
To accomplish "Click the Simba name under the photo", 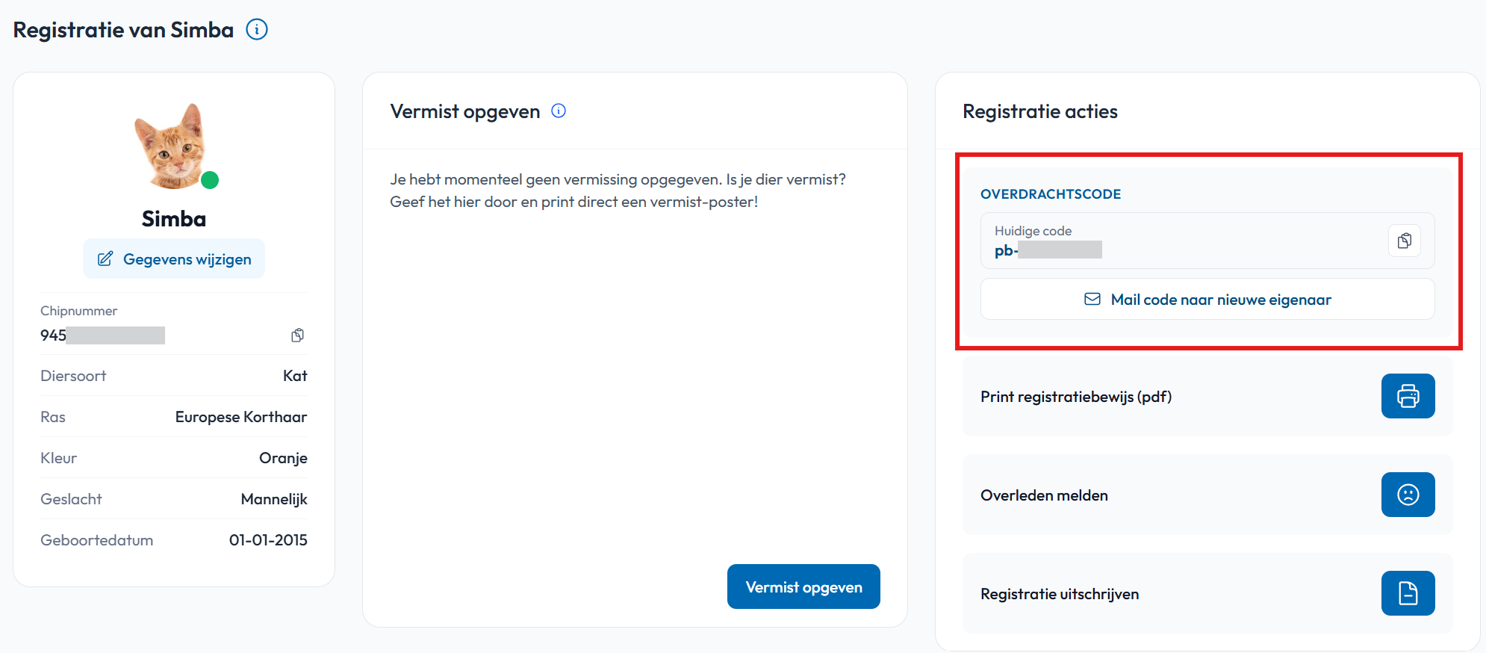I will [174, 219].
